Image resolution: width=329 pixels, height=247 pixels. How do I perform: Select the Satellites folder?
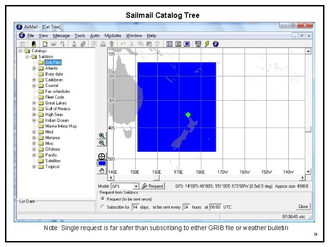click(53, 161)
